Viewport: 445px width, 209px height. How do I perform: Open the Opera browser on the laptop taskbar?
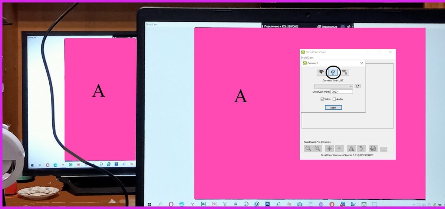[171, 204]
